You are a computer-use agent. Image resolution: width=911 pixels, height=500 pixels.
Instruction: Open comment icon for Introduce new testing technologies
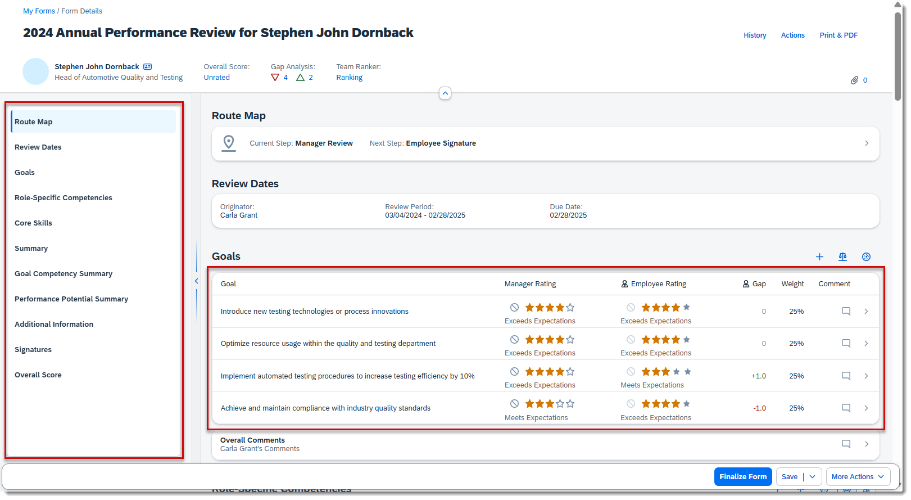coord(846,312)
